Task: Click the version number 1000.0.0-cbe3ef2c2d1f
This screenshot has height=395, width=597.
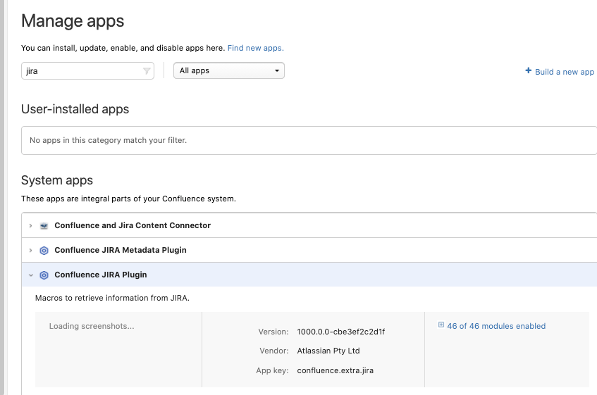Action: coord(341,332)
